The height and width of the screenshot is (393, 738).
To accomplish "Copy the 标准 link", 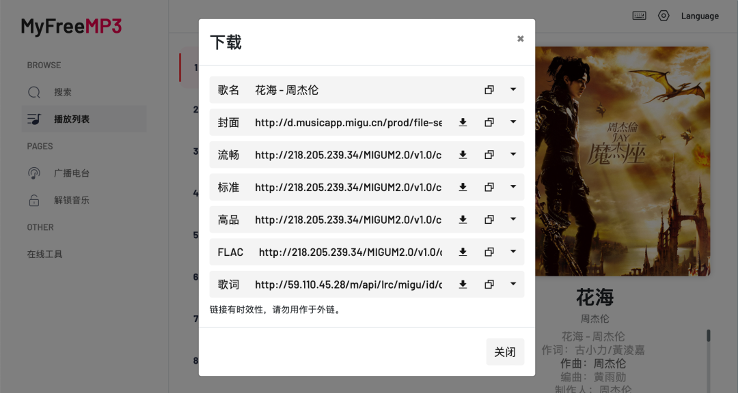I will click(489, 187).
